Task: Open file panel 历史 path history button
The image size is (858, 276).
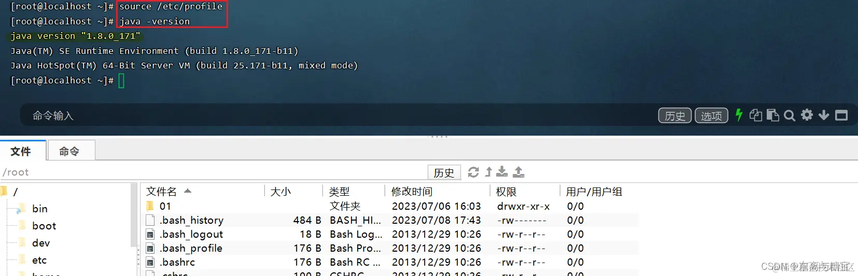Action: coord(444,172)
